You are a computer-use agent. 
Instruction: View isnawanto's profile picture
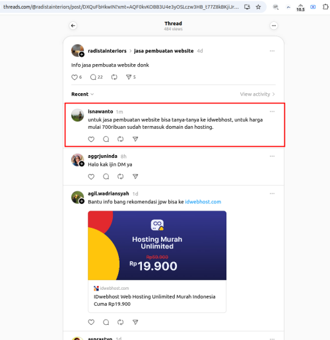pyautogui.click(x=77, y=115)
